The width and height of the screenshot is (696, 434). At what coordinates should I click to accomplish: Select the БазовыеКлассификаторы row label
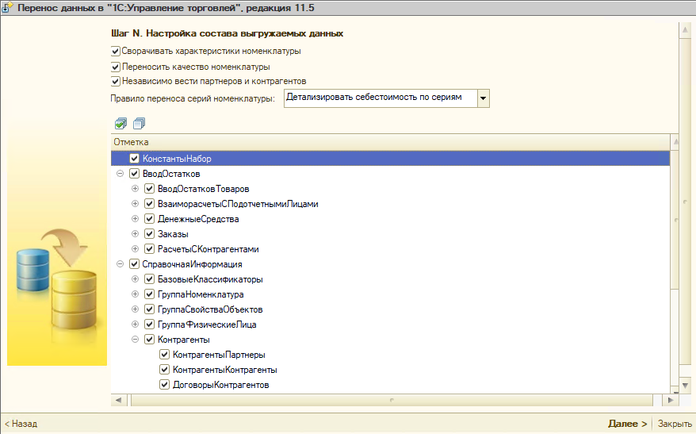click(210, 279)
